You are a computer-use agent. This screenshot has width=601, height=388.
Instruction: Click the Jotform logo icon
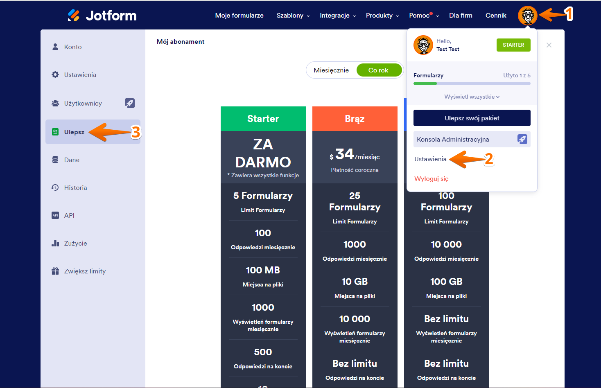point(74,15)
